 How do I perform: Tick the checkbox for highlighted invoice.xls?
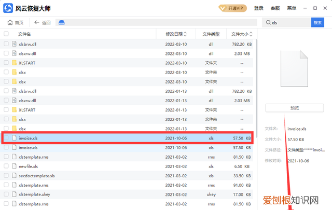6,138
